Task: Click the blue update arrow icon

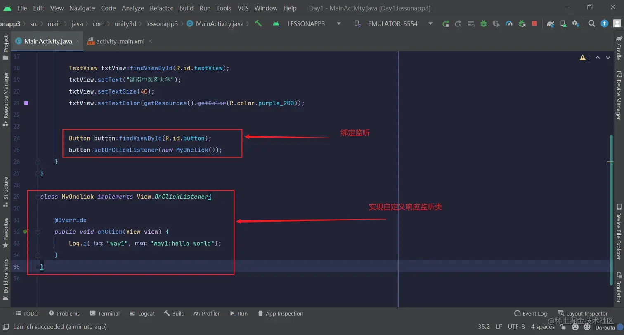Action: click(x=605, y=24)
